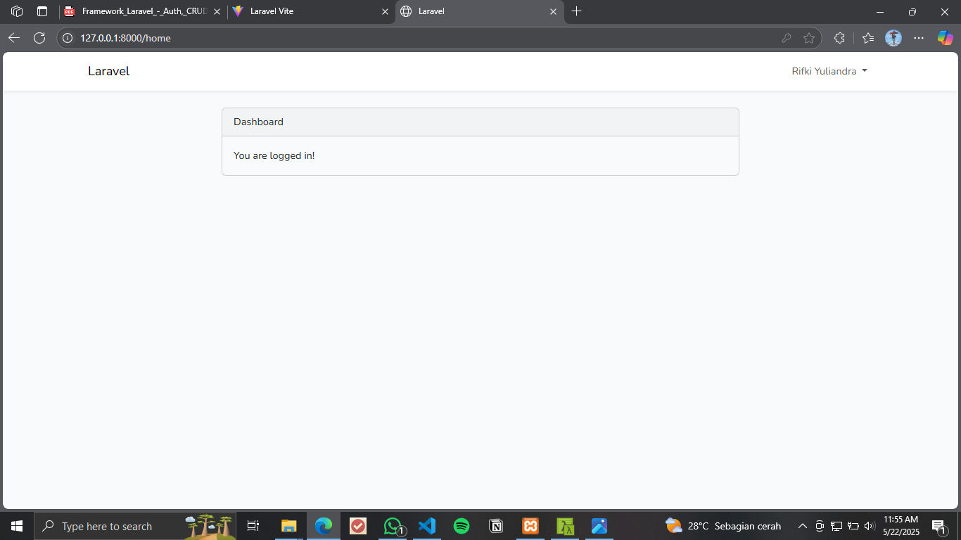Image resolution: width=961 pixels, height=540 pixels.
Task: Open the Favorites list icon
Action: [868, 38]
